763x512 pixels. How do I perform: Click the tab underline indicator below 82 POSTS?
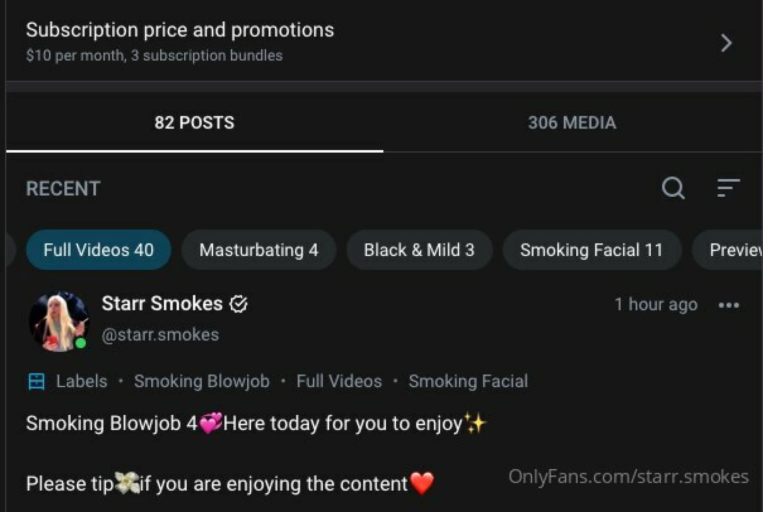(x=195, y=151)
